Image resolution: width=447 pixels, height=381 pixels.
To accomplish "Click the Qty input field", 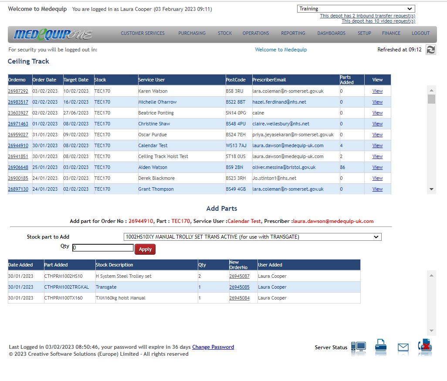I will (103, 248).
